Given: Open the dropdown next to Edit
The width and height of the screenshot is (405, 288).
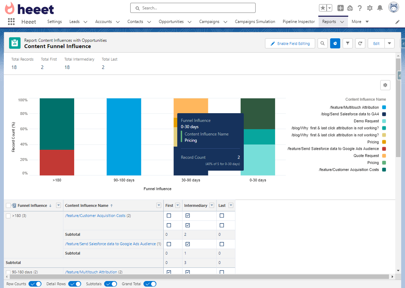Looking at the screenshot, I should [389, 44].
